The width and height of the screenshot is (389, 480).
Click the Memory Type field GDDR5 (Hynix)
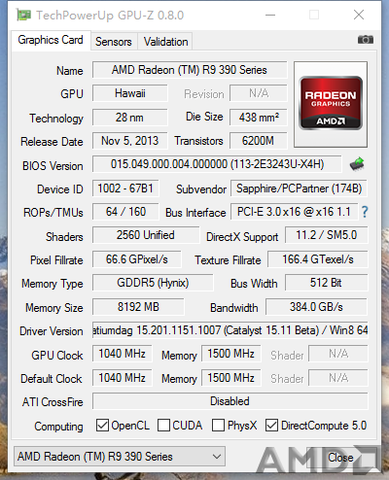coord(153,283)
